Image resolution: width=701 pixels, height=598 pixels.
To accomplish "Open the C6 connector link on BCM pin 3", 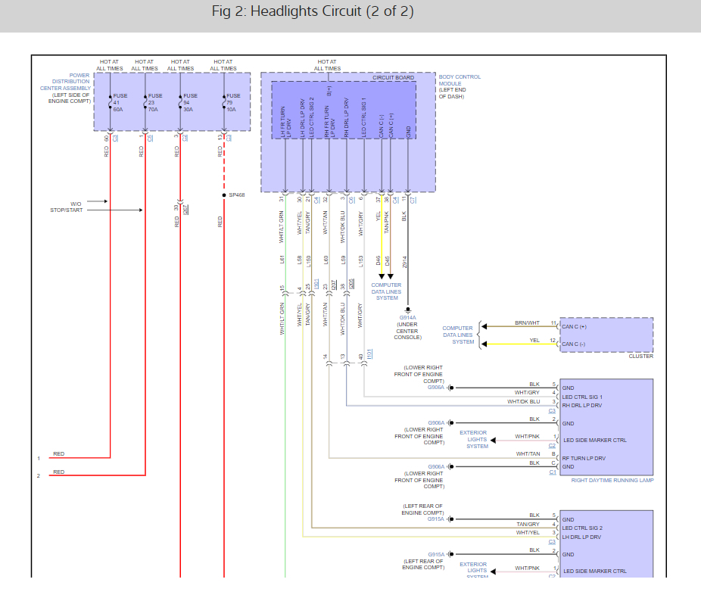I will click(x=351, y=200).
